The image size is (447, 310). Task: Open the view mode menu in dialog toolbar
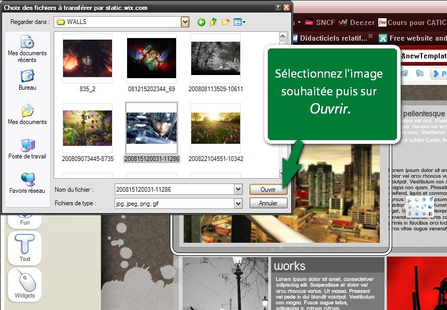pyautogui.click(x=240, y=22)
